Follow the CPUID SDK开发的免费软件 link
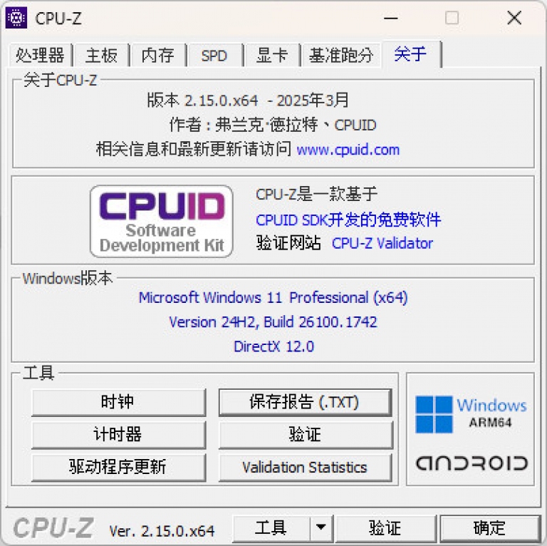The width and height of the screenshot is (547, 546). pyautogui.click(x=348, y=220)
